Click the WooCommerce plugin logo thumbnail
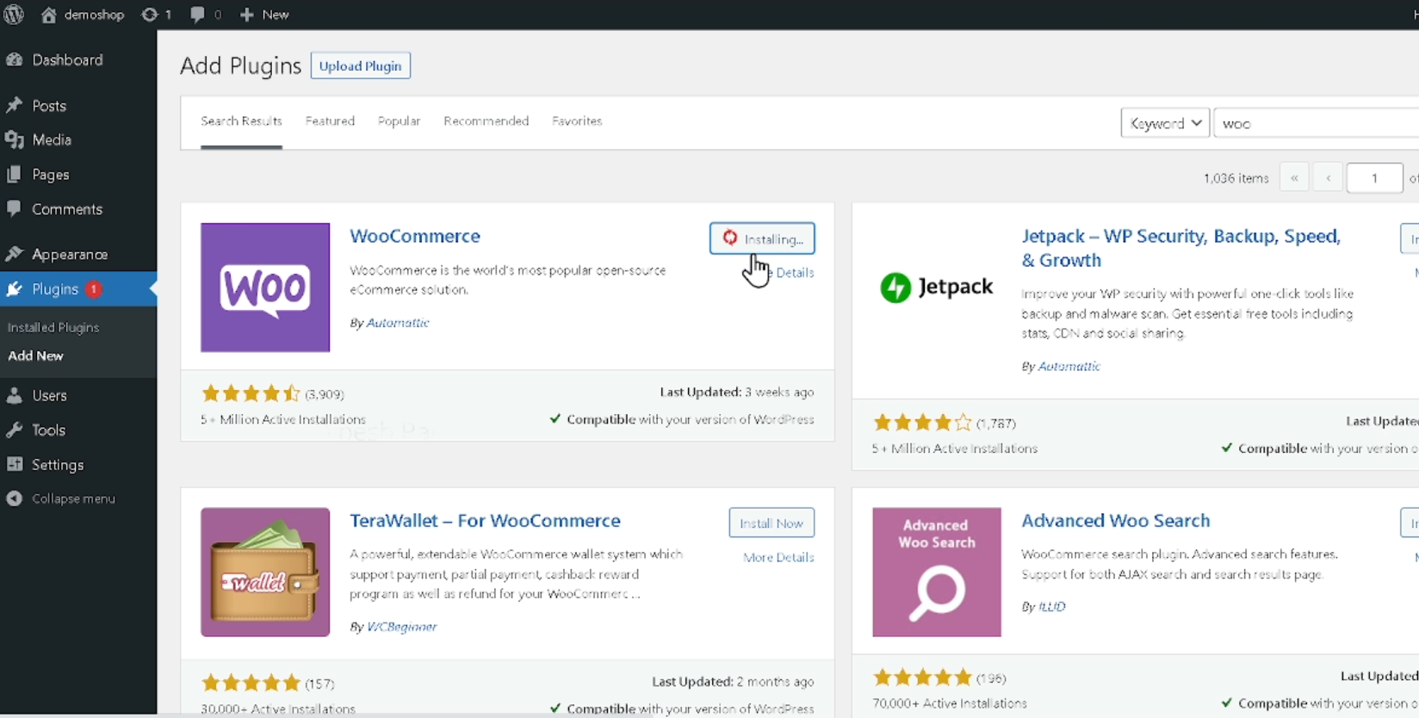Screen dimensions: 1419x718 click(x=265, y=288)
